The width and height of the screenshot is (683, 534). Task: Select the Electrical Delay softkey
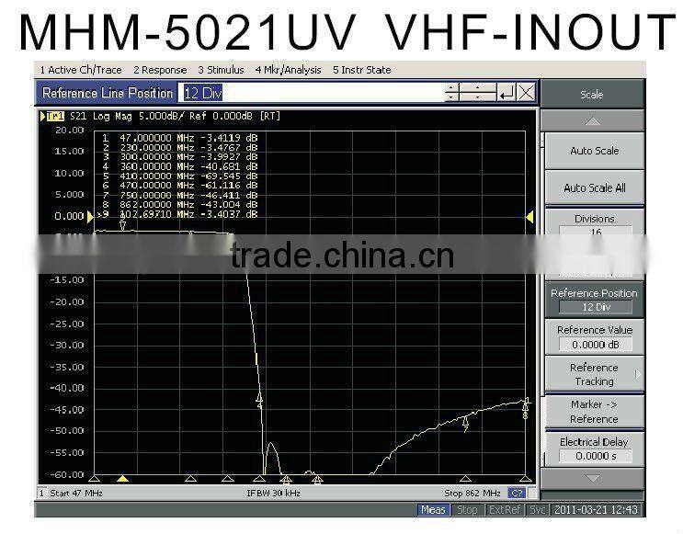click(594, 449)
